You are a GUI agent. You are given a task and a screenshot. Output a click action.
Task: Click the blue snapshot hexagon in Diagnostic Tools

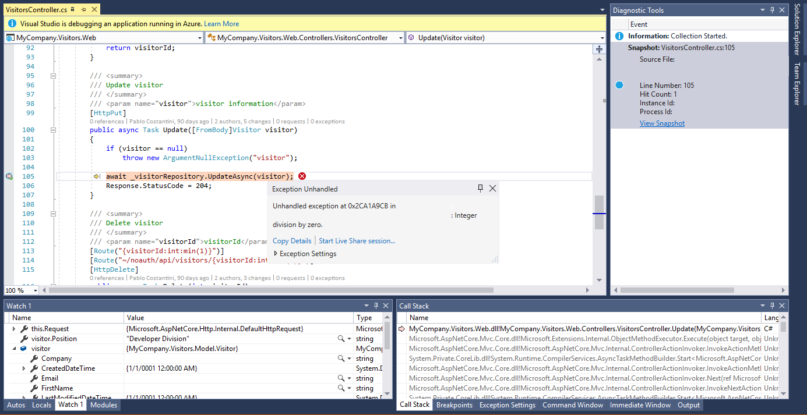619,85
